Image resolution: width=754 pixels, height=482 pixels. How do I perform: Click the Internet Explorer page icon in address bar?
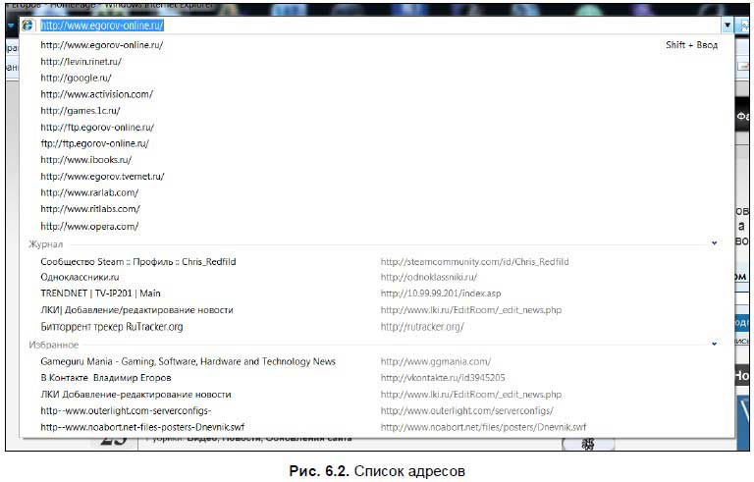click(x=27, y=26)
